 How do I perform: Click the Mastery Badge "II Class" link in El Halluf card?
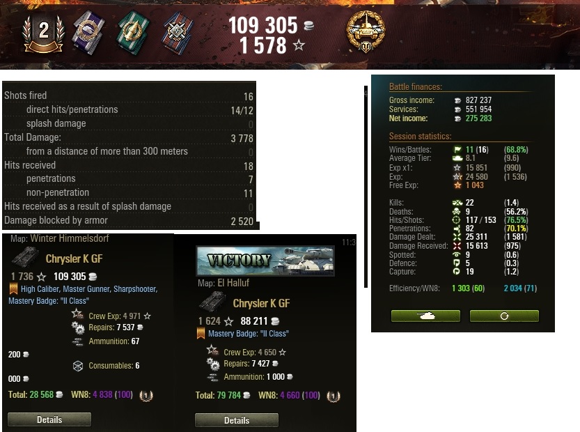pos(248,334)
